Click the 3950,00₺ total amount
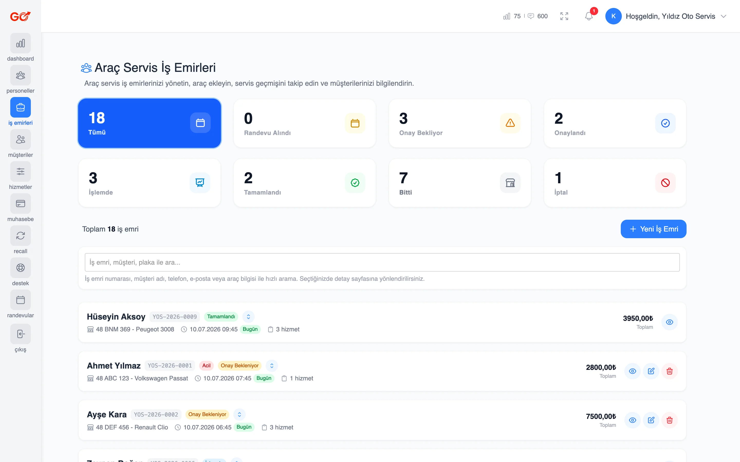 pyautogui.click(x=638, y=318)
